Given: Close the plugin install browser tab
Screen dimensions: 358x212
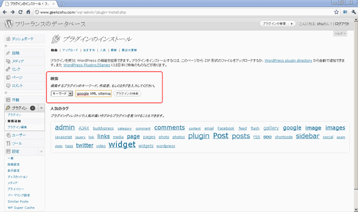Looking at the screenshot, I should [x=54, y=4].
